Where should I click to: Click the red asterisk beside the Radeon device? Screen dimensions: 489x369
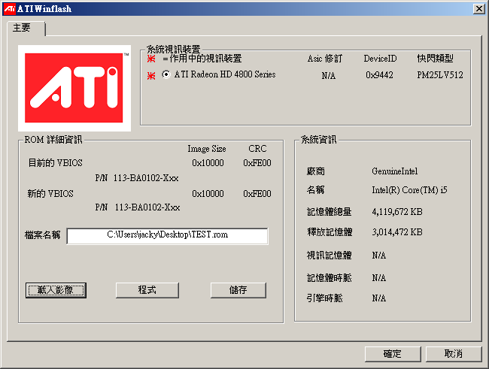pyautogui.click(x=151, y=75)
